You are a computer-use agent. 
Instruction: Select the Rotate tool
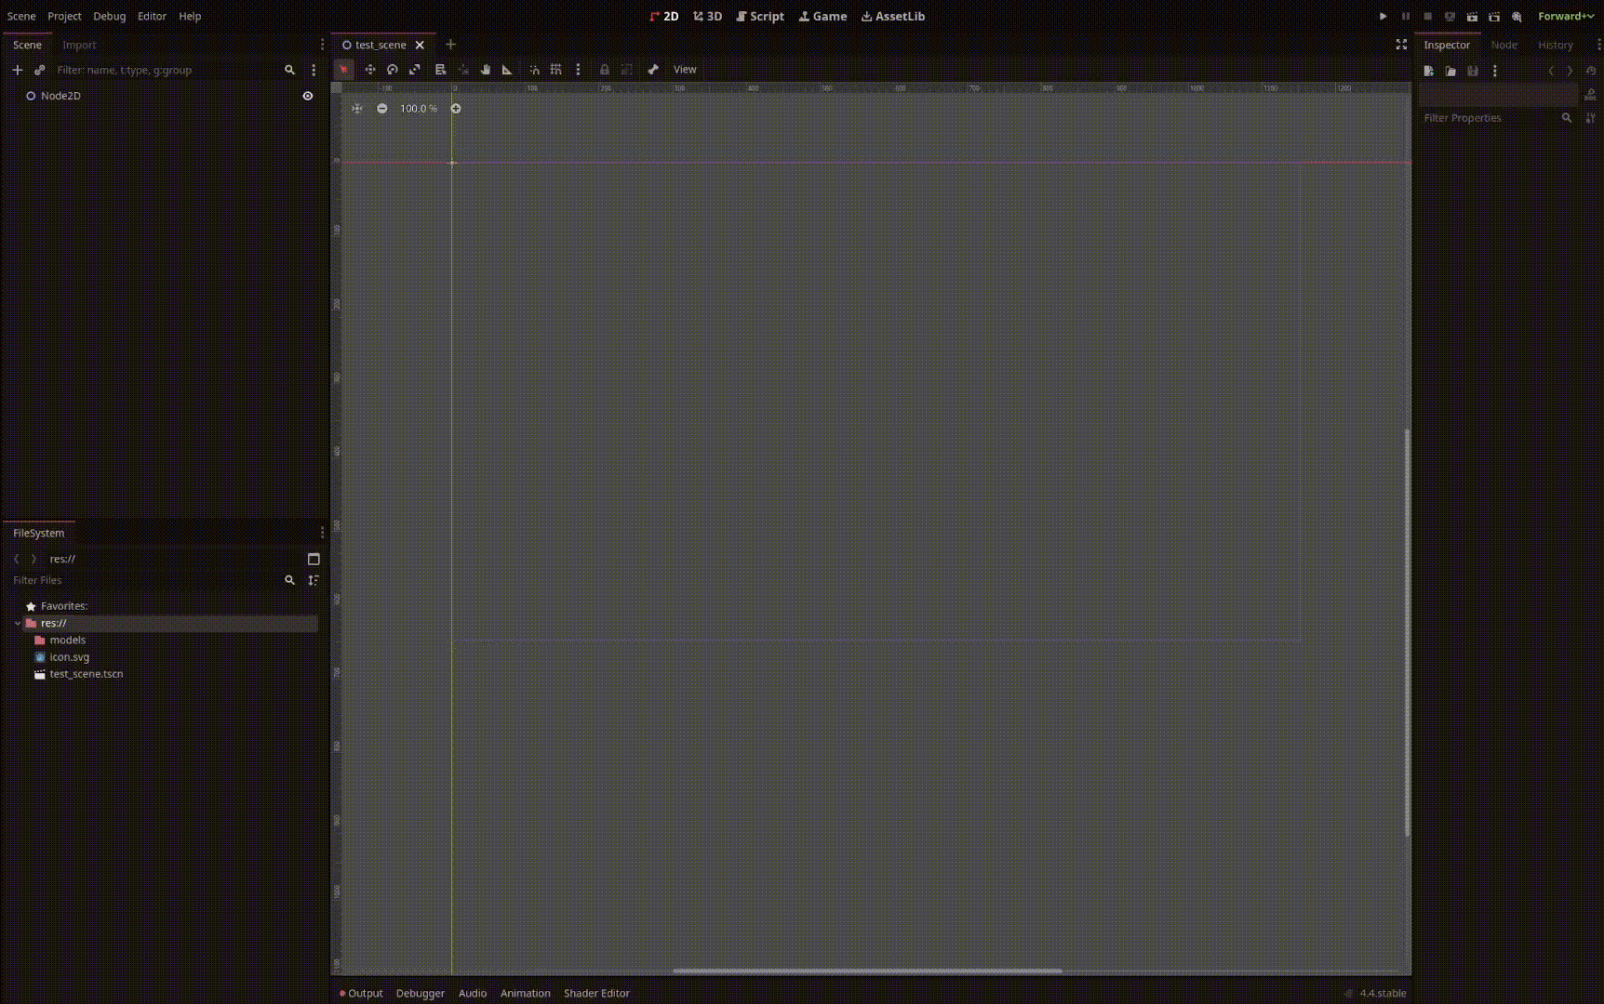[x=392, y=69]
